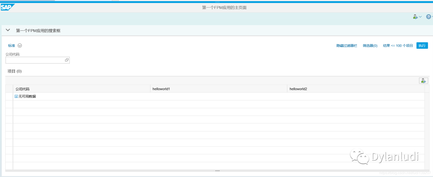This screenshot has height=177, width=433.
Task: Run the search with 执行 button
Action: point(422,46)
